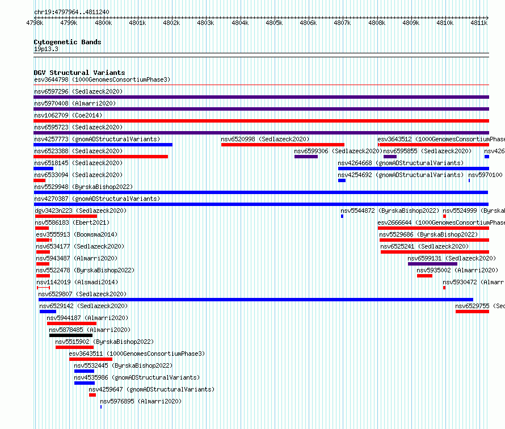Click the purple nsv6599306 variant bar
This screenshot has width=505, height=429.
click(306, 157)
